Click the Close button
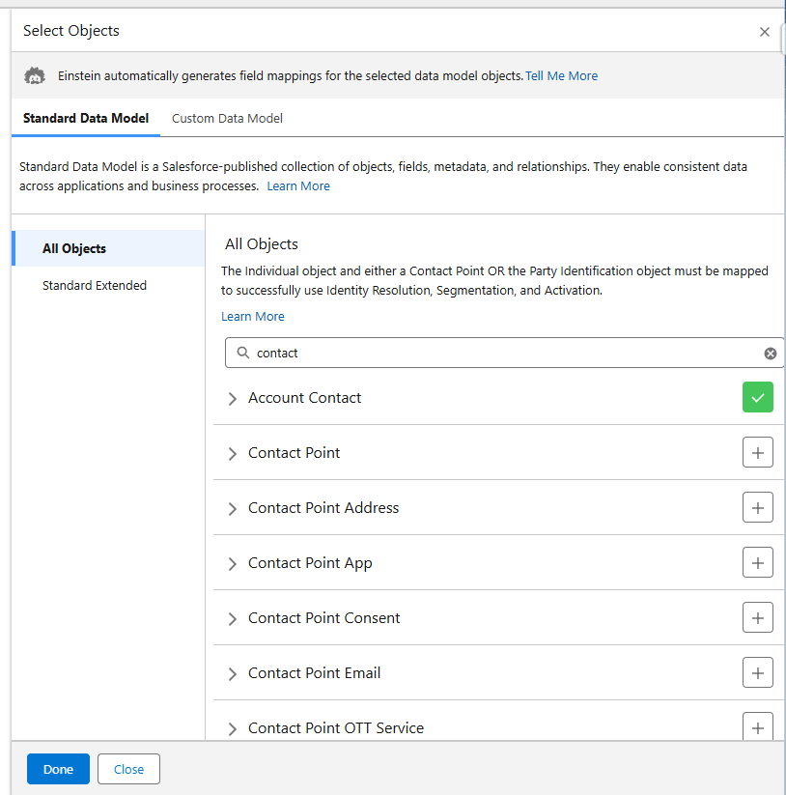The height and width of the screenshot is (795, 786). [x=128, y=769]
